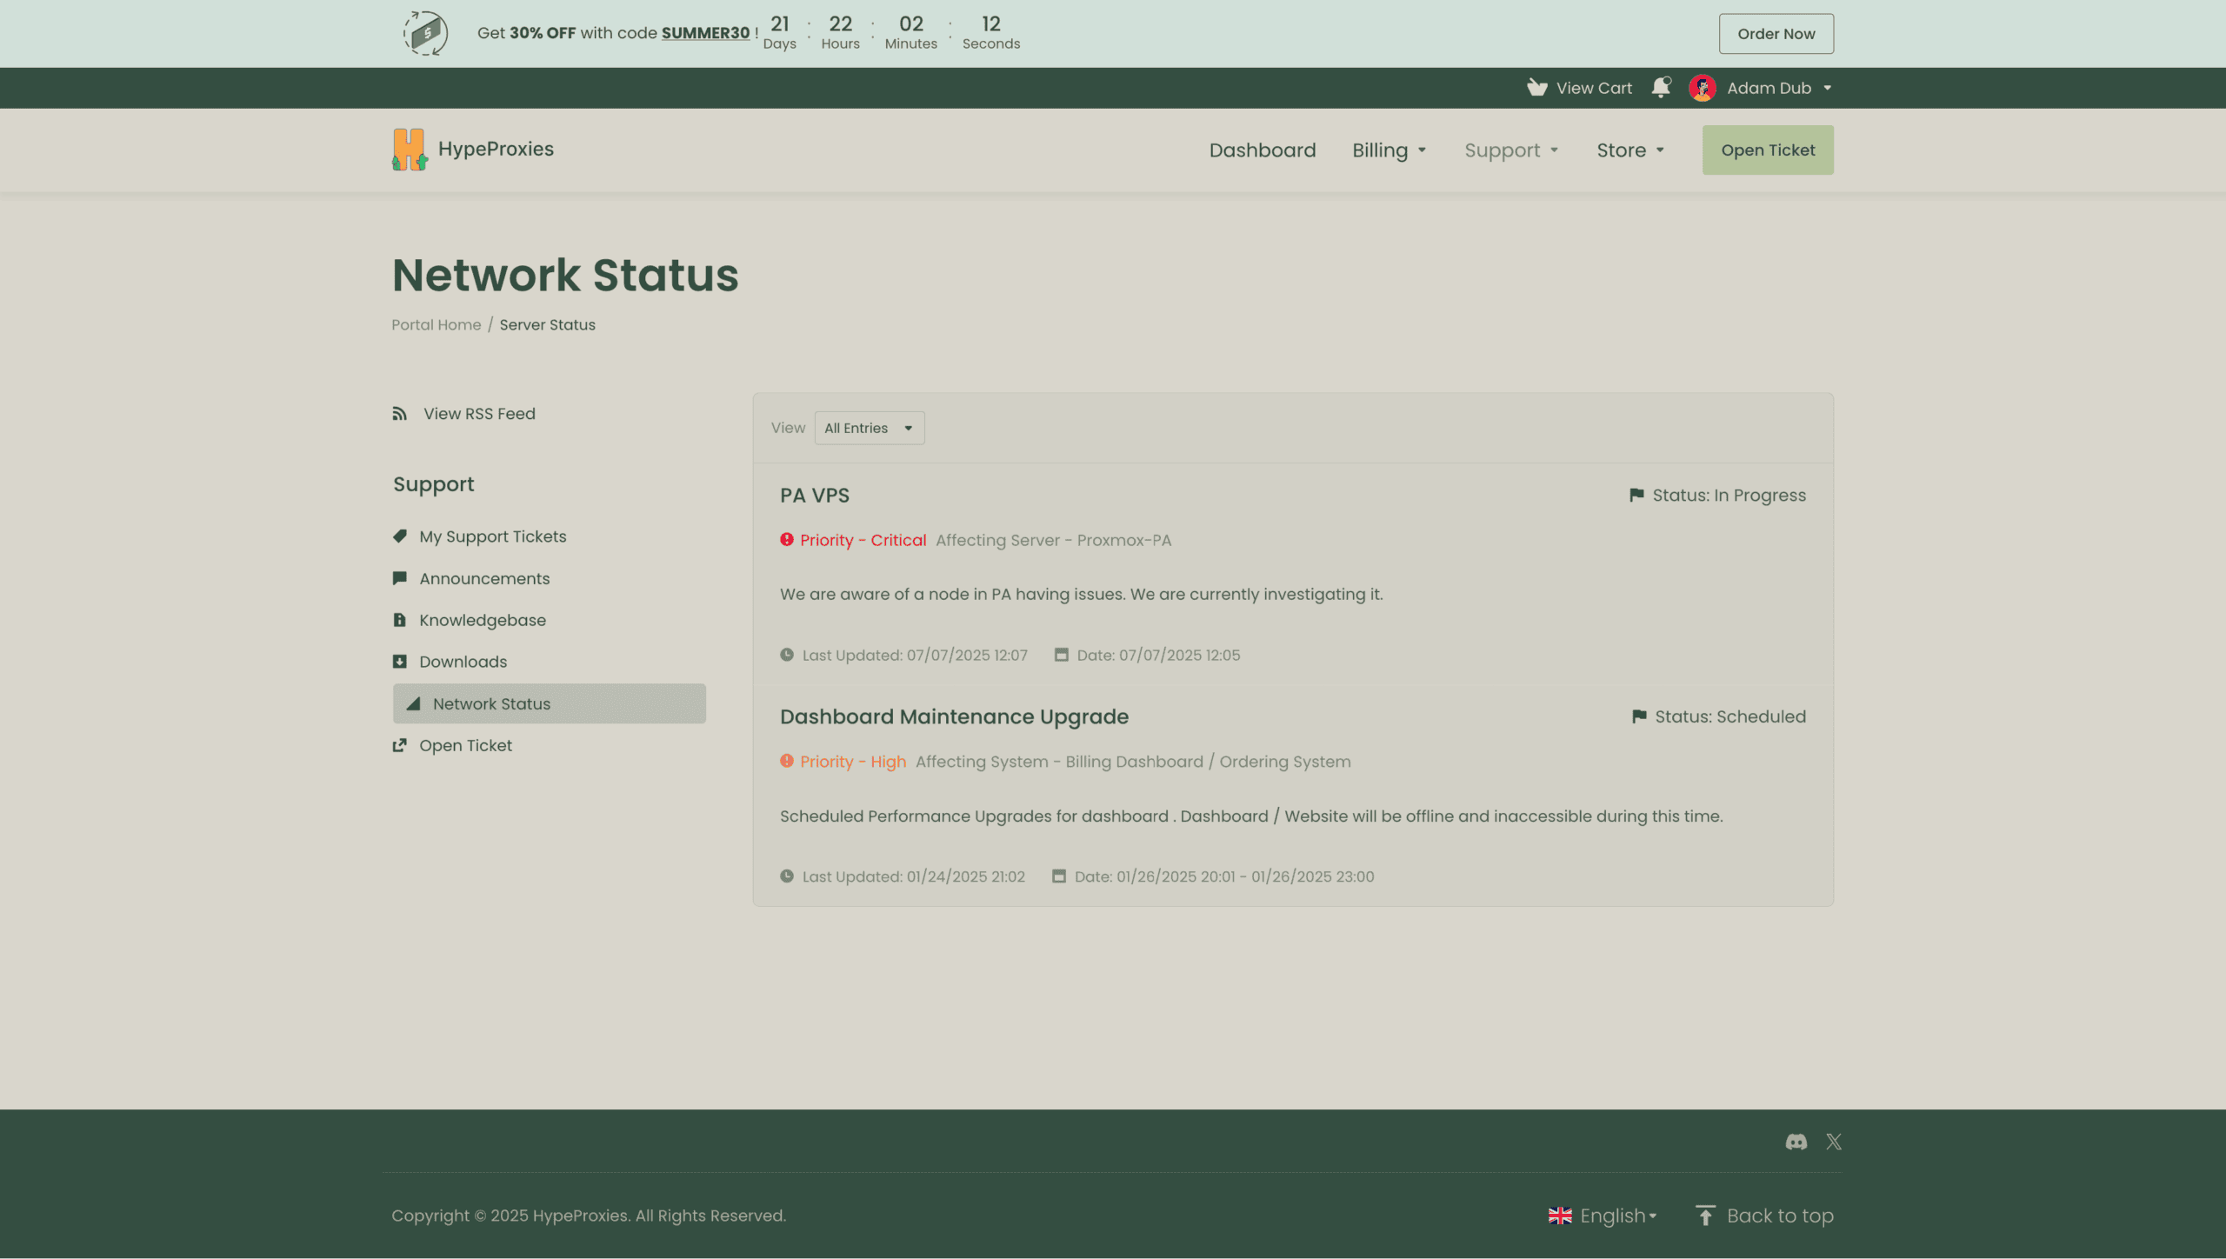Open the notifications bell icon

point(1661,88)
